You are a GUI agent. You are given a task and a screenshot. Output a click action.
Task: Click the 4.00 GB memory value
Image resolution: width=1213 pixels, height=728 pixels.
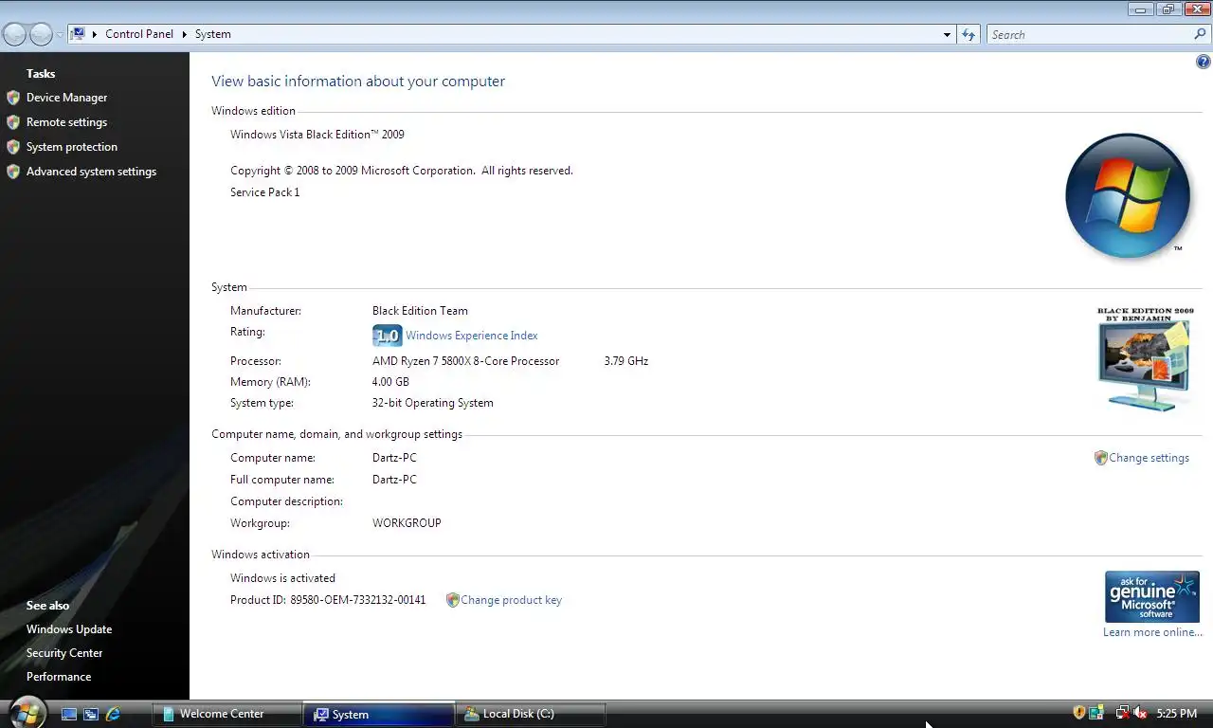click(390, 382)
